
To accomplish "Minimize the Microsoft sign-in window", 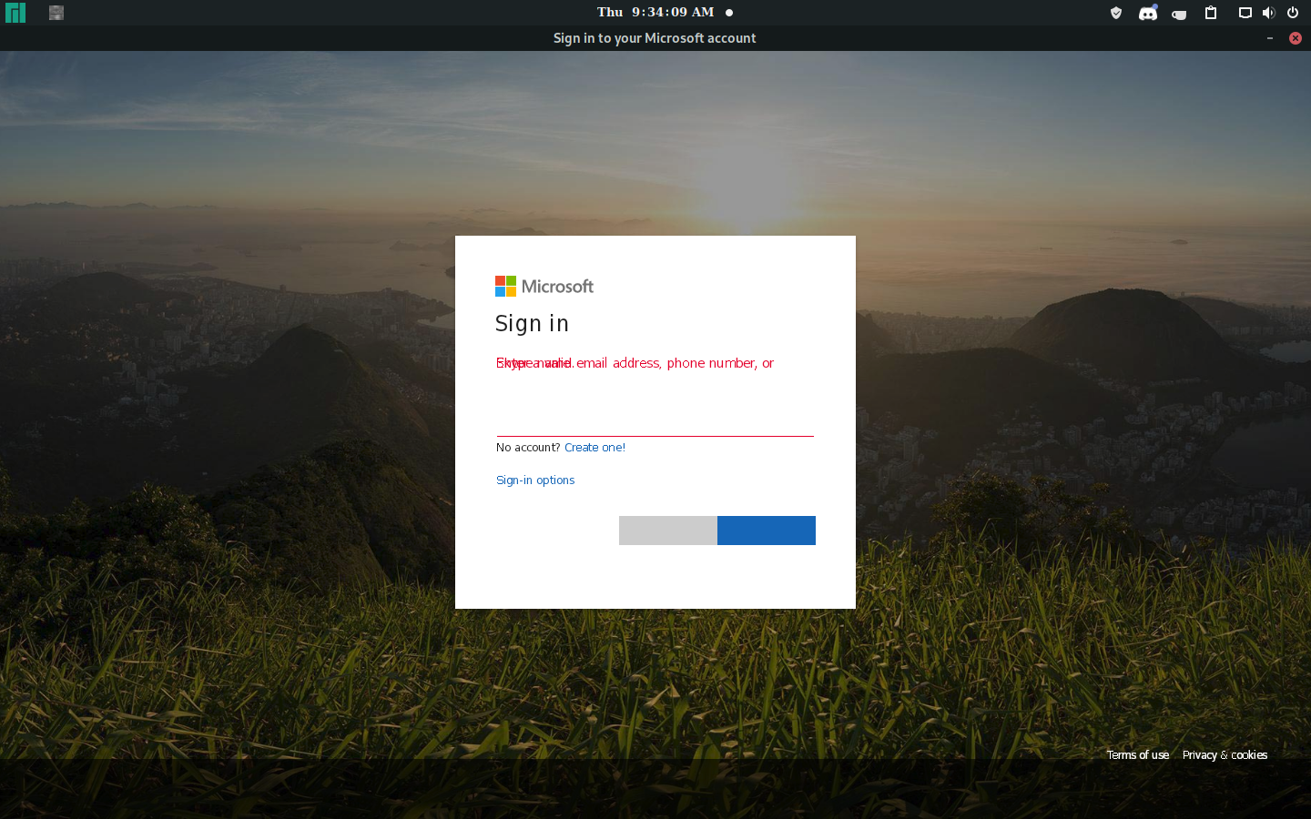I will coord(1270,38).
